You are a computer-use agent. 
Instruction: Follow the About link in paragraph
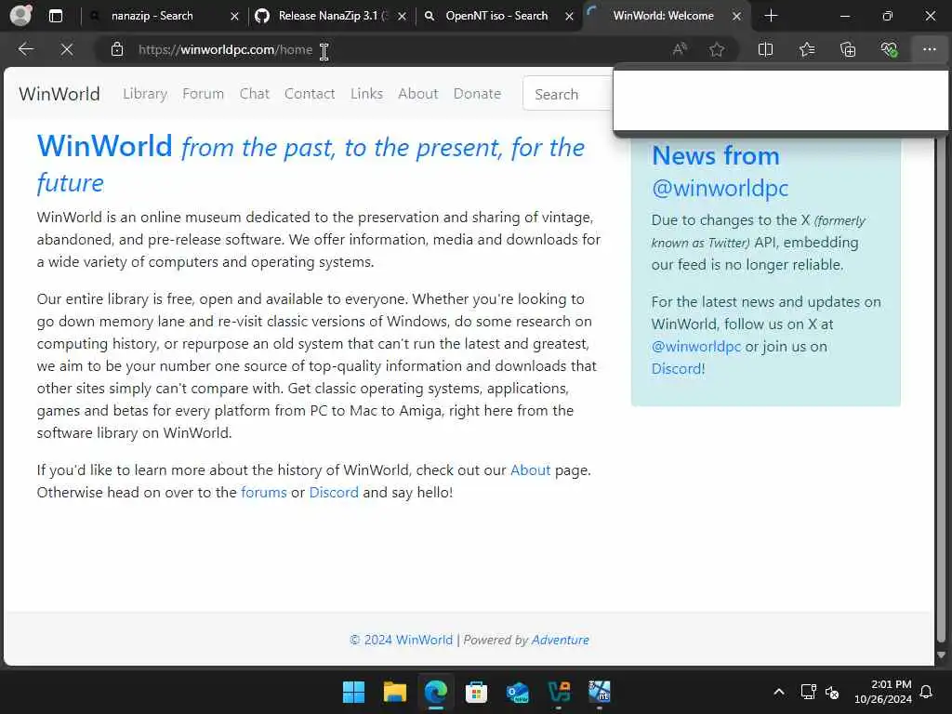530,469
